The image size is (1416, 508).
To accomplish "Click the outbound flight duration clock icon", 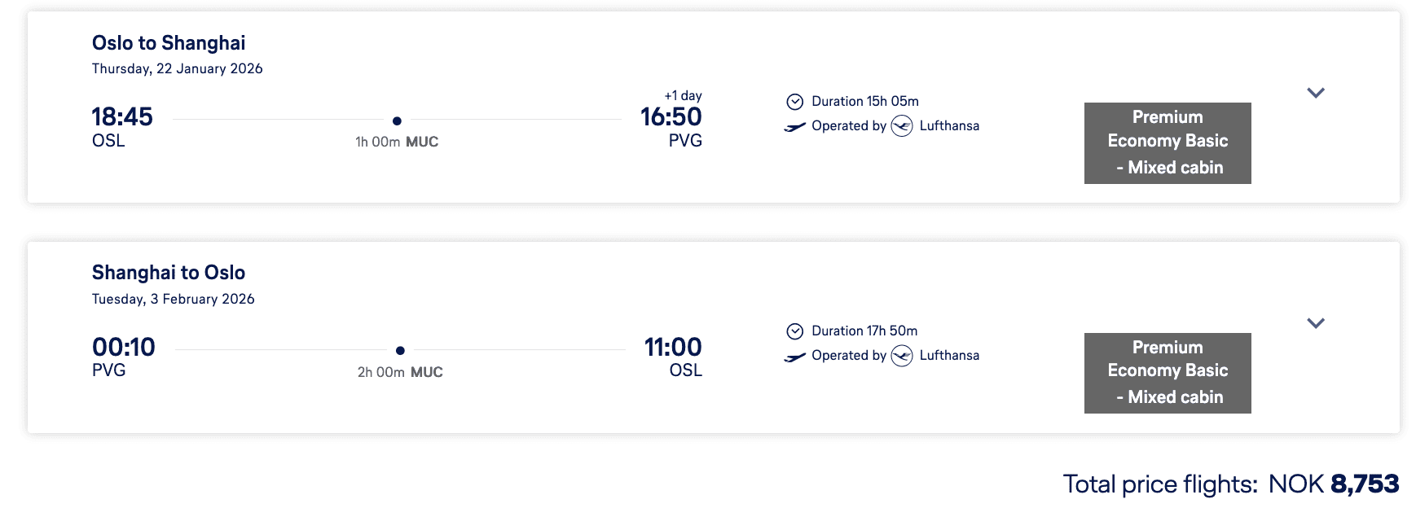I will point(794,102).
